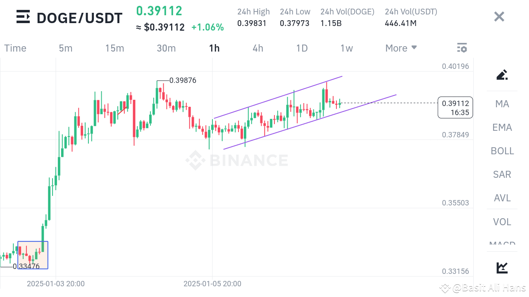
Task: Switch to the 1D timeframe tab
Action: [x=302, y=48]
